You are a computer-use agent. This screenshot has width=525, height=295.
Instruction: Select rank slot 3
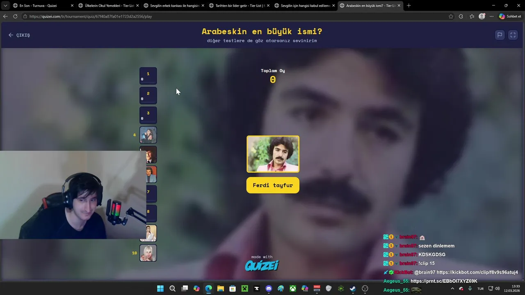click(148, 115)
